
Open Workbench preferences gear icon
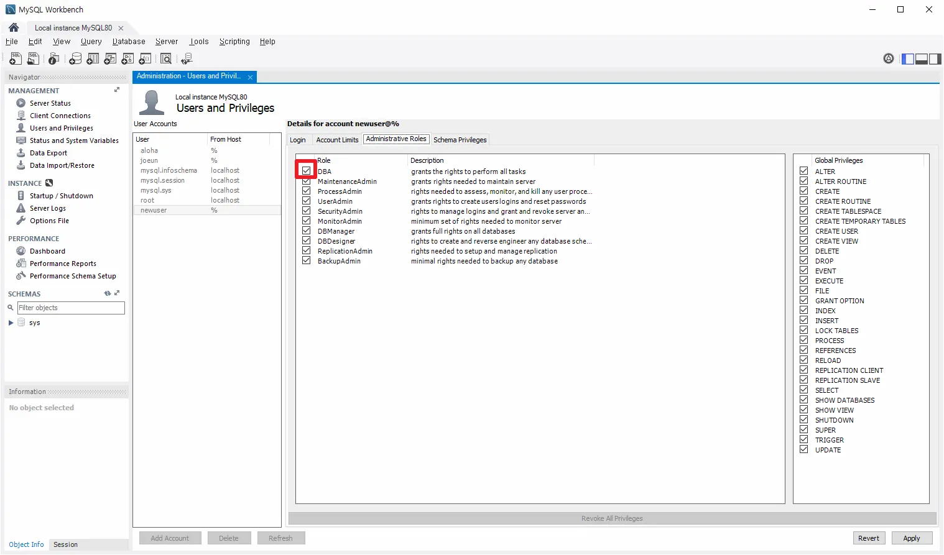[889, 58]
